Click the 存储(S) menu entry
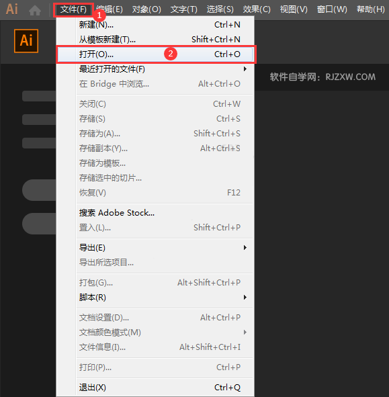Screen dimensions: 389x397 155,119
